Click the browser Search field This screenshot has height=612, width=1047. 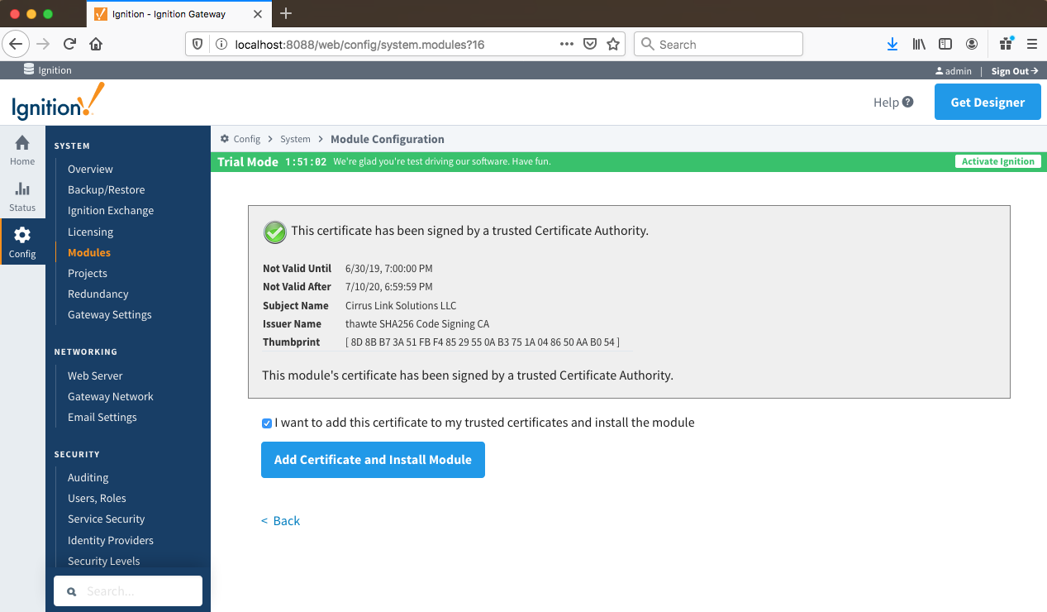tap(718, 44)
